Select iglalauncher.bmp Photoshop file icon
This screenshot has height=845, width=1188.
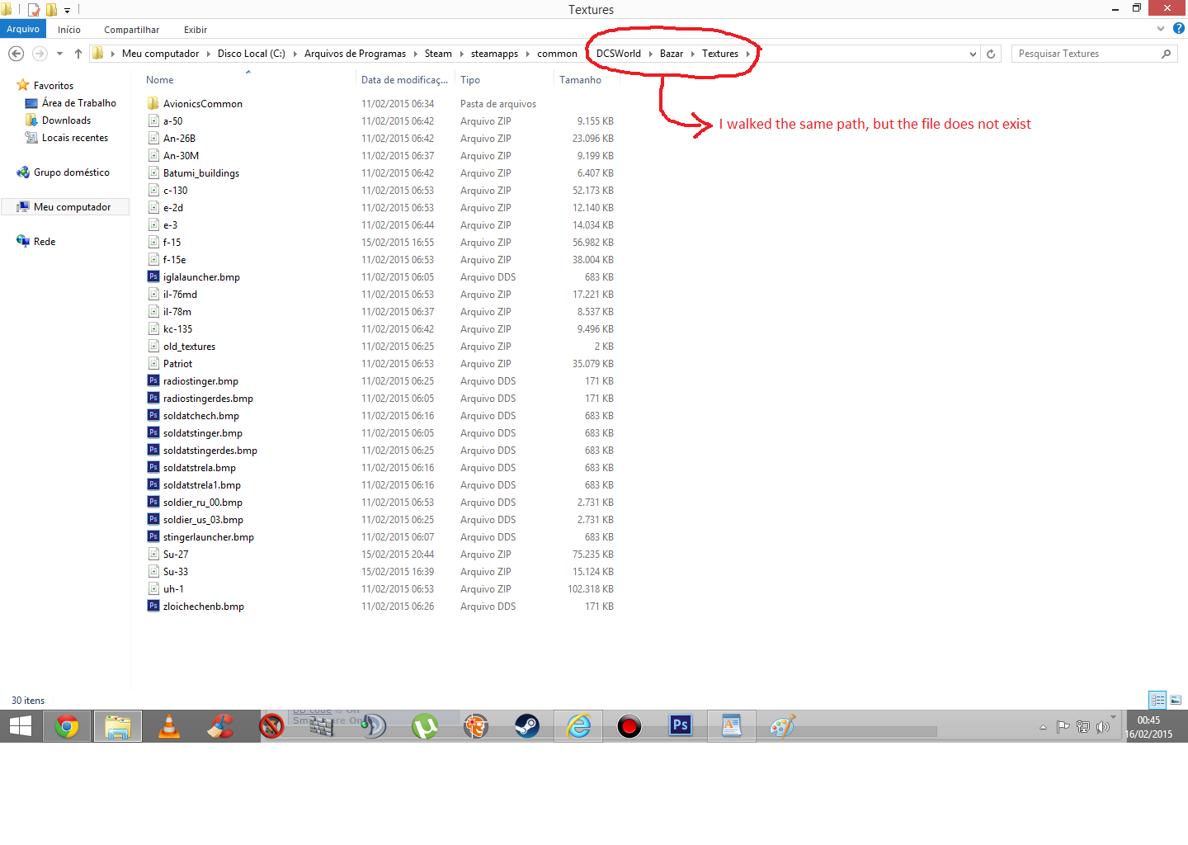[x=153, y=276]
